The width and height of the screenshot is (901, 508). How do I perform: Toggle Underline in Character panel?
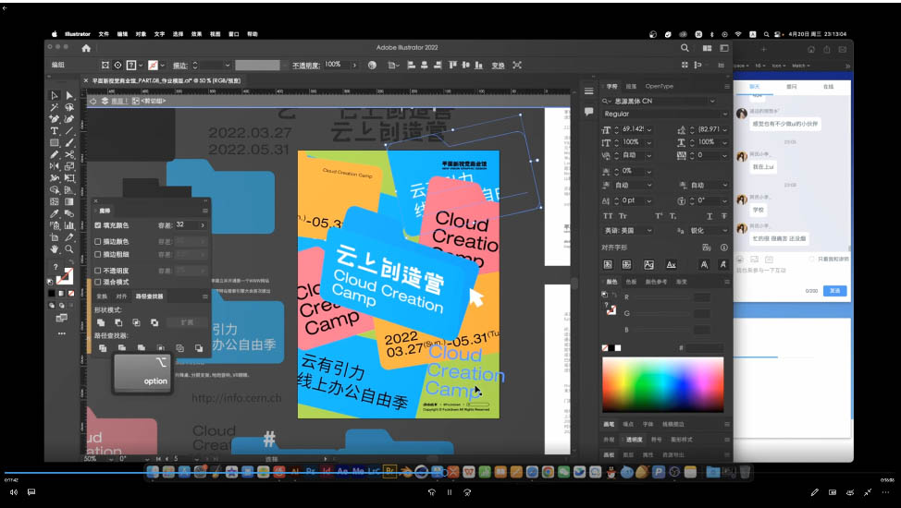(x=710, y=216)
